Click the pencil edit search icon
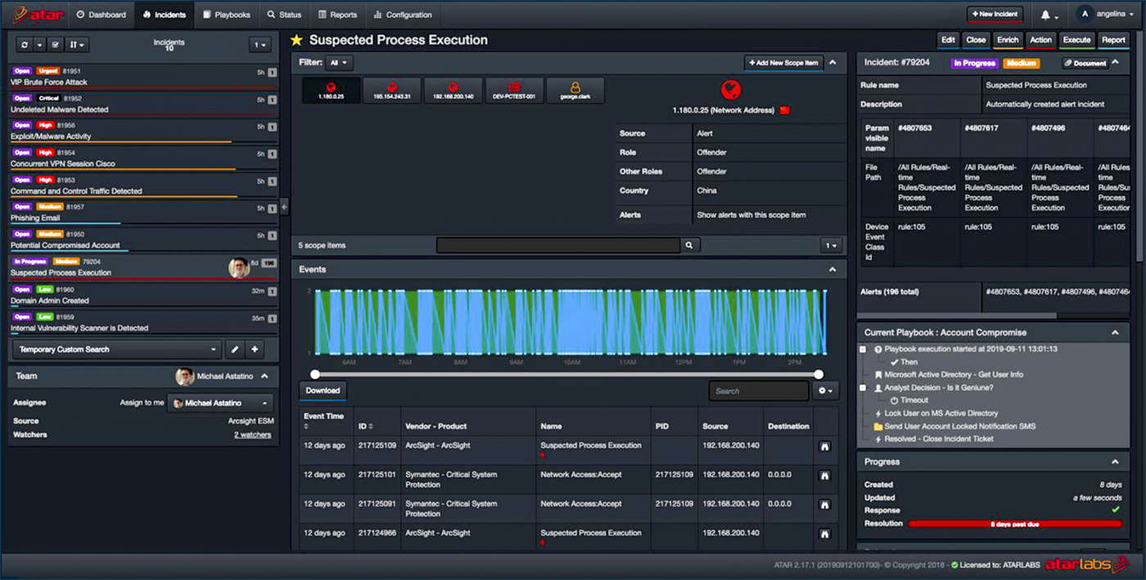 (x=235, y=349)
